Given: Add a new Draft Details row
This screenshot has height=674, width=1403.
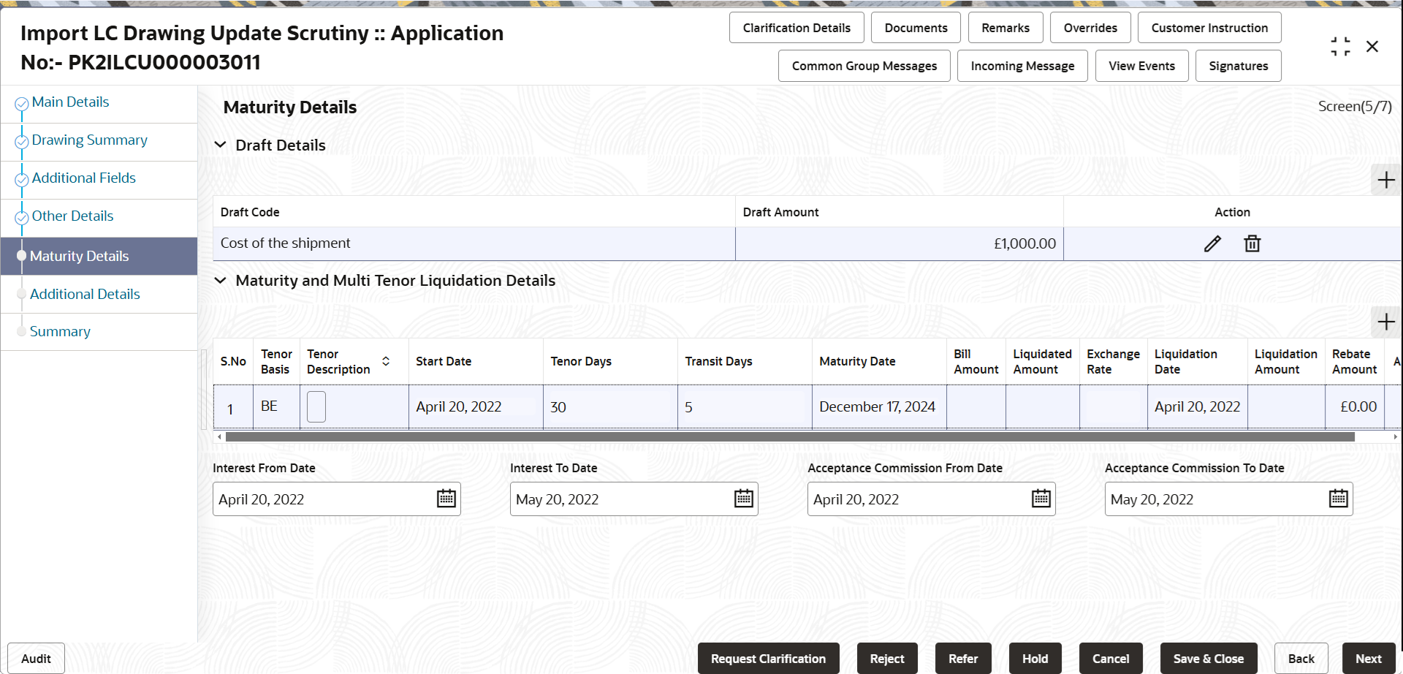Looking at the screenshot, I should [x=1386, y=180].
